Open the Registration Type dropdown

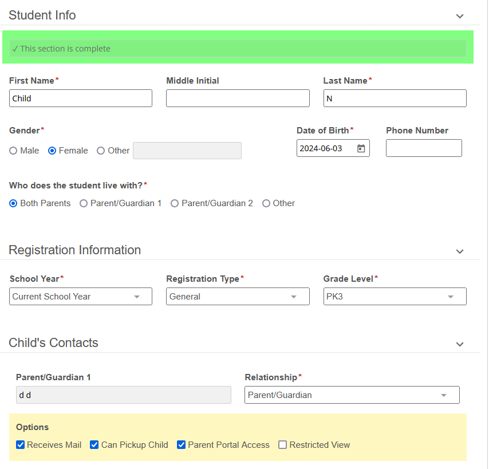(238, 297)
